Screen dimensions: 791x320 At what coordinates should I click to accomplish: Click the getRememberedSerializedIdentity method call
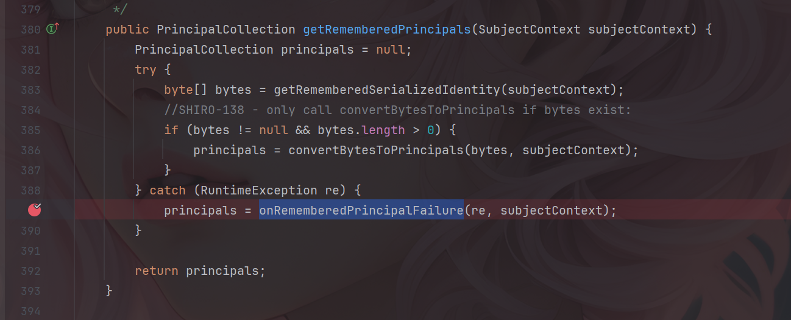click(387, 90)
